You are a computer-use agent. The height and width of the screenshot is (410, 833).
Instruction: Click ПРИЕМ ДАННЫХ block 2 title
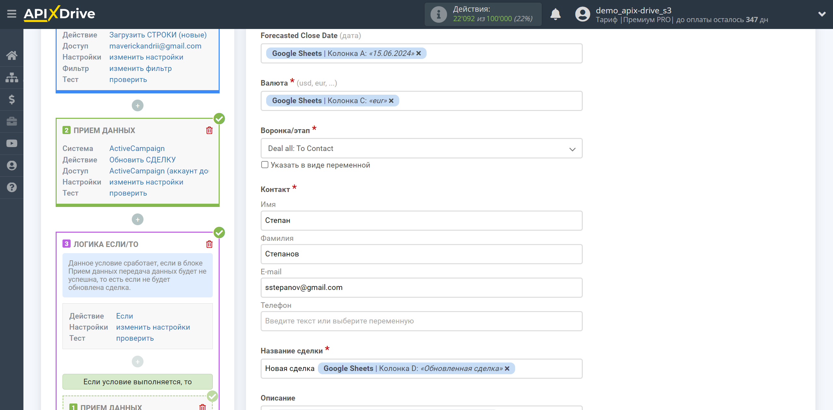tap(104, 130)
